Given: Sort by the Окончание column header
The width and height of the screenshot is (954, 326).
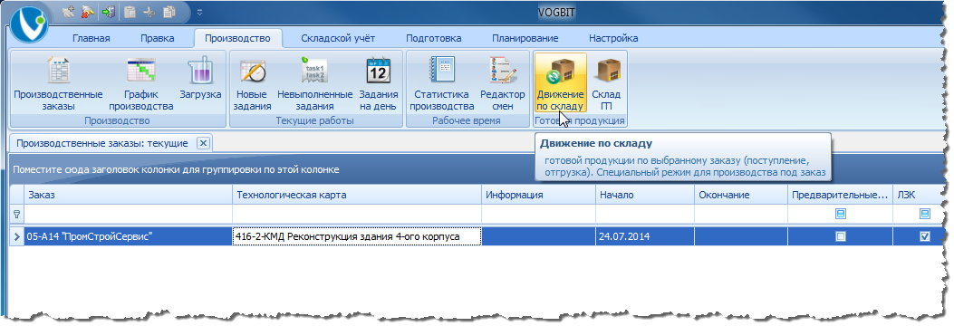Looking at the screenshot, I should [741, 196].
